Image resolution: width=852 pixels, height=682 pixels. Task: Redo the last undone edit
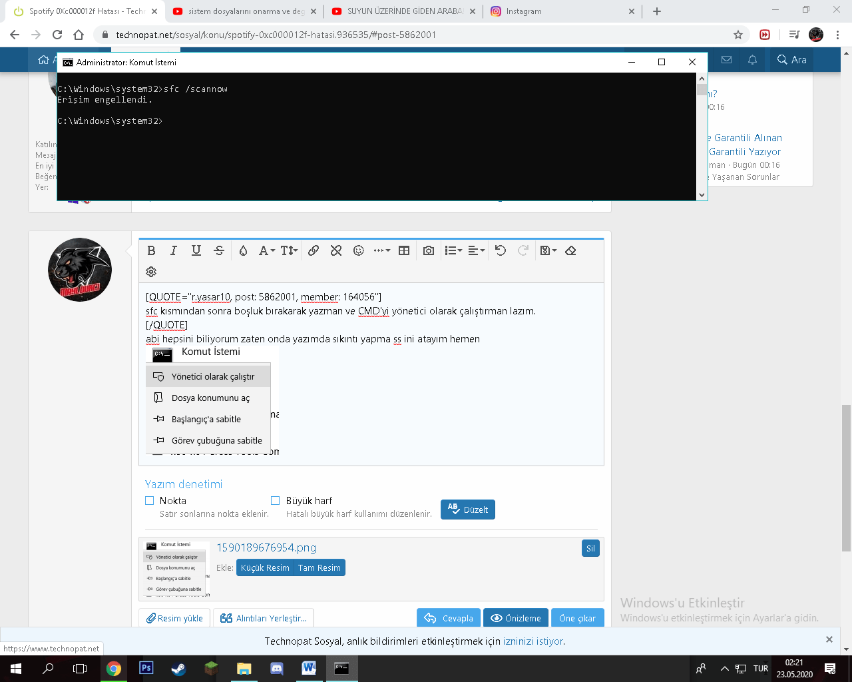523,250
